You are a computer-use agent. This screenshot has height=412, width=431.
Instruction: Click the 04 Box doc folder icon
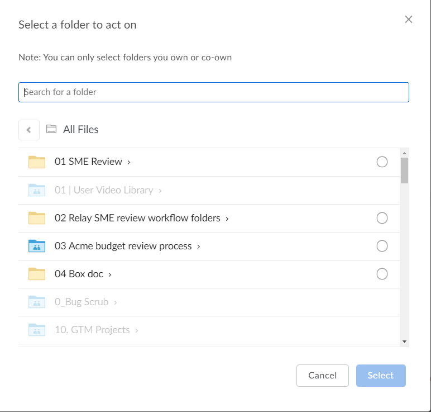click(37, 274)
